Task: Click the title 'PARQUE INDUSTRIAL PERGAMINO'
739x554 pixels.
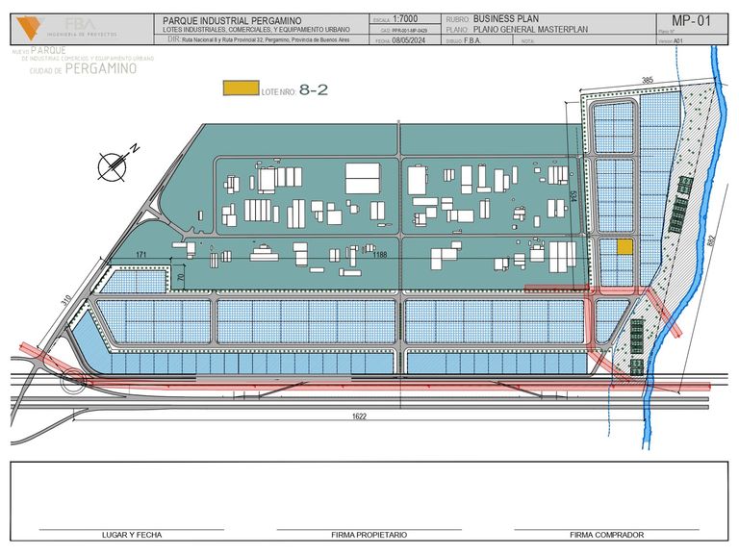Action: (x=232, y=21)
